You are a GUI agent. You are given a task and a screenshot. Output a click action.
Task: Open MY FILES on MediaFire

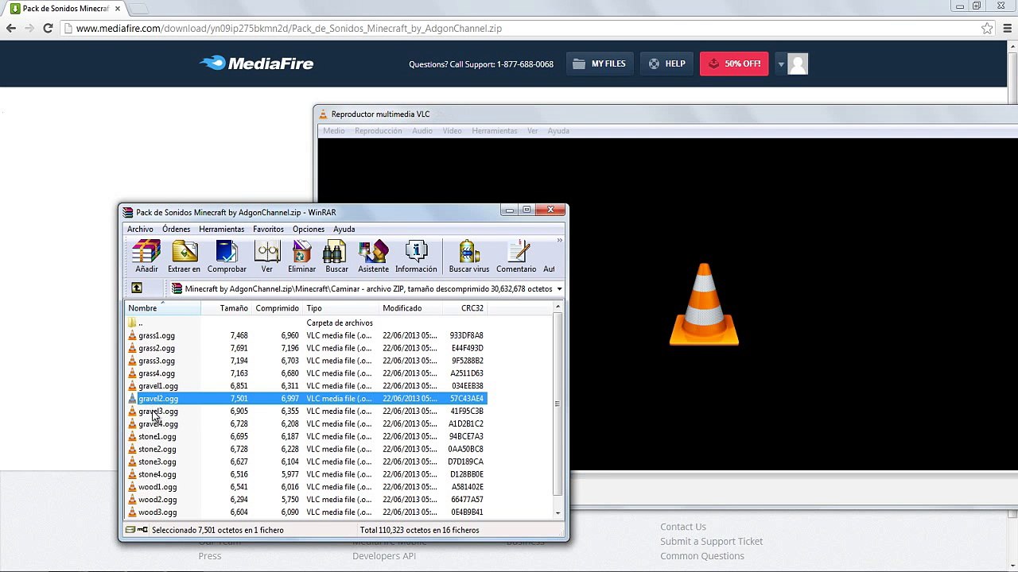(599, 64)
